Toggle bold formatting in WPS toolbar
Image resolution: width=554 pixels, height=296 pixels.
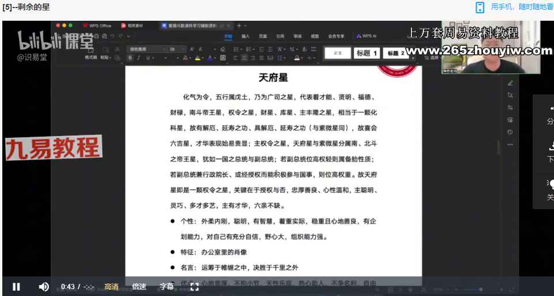pos(130,58)
